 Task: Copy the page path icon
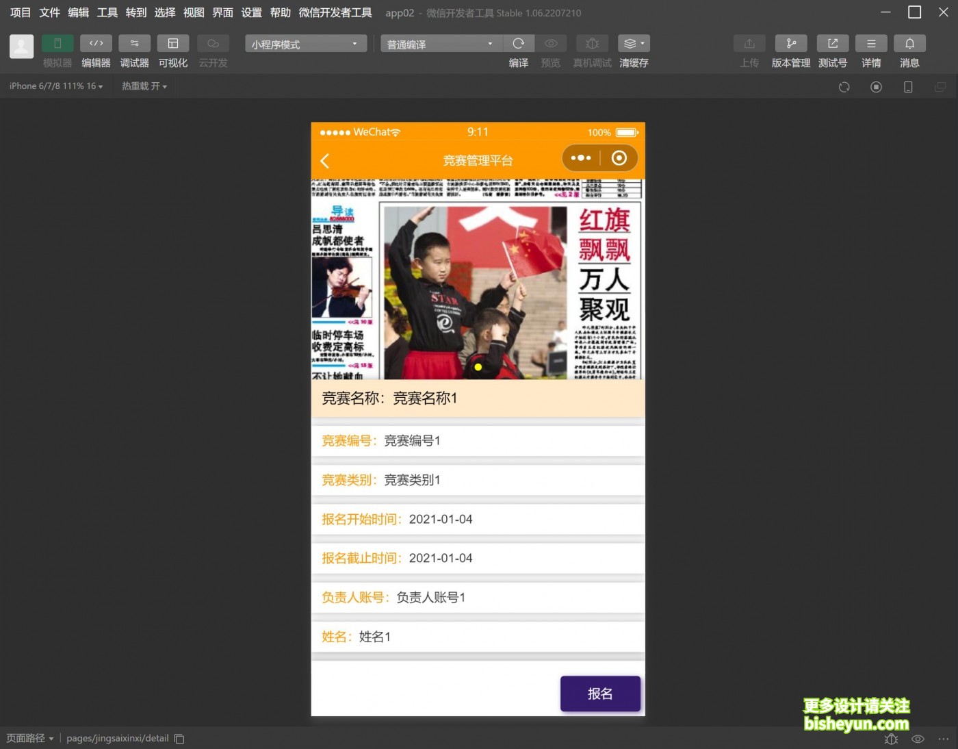[x=179, y=739]
